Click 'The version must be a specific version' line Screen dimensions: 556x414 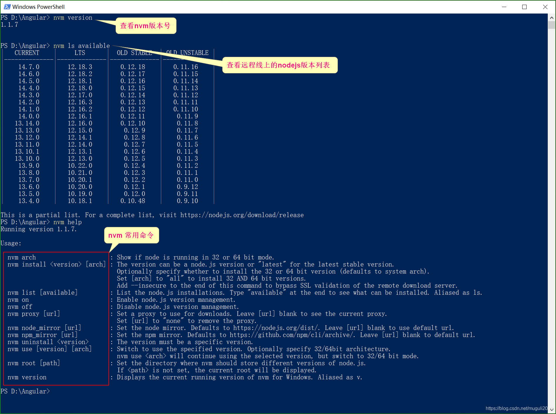[185, 342]
